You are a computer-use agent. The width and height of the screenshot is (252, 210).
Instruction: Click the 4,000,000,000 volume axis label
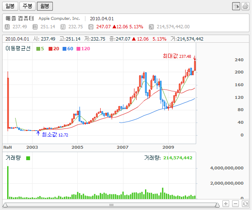[x=227, y=168]
